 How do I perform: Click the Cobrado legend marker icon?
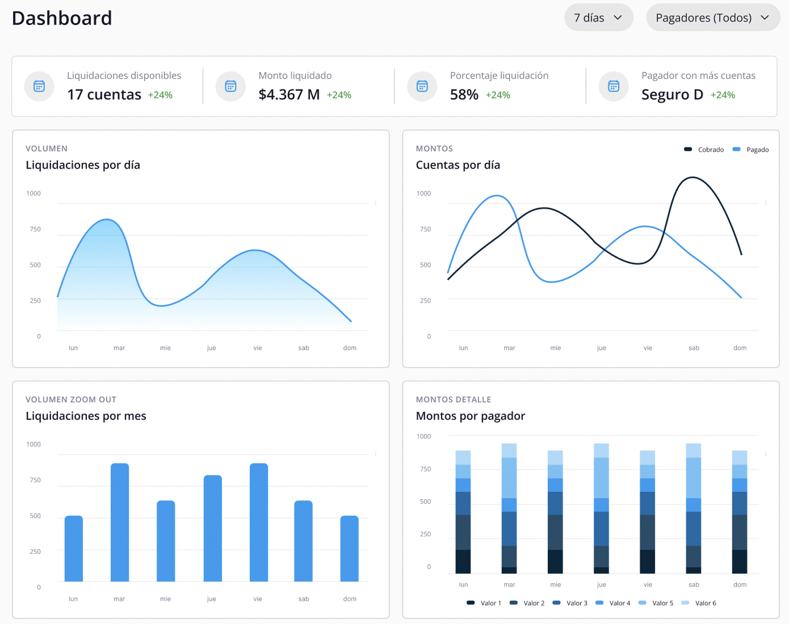[x=687, y=149]
